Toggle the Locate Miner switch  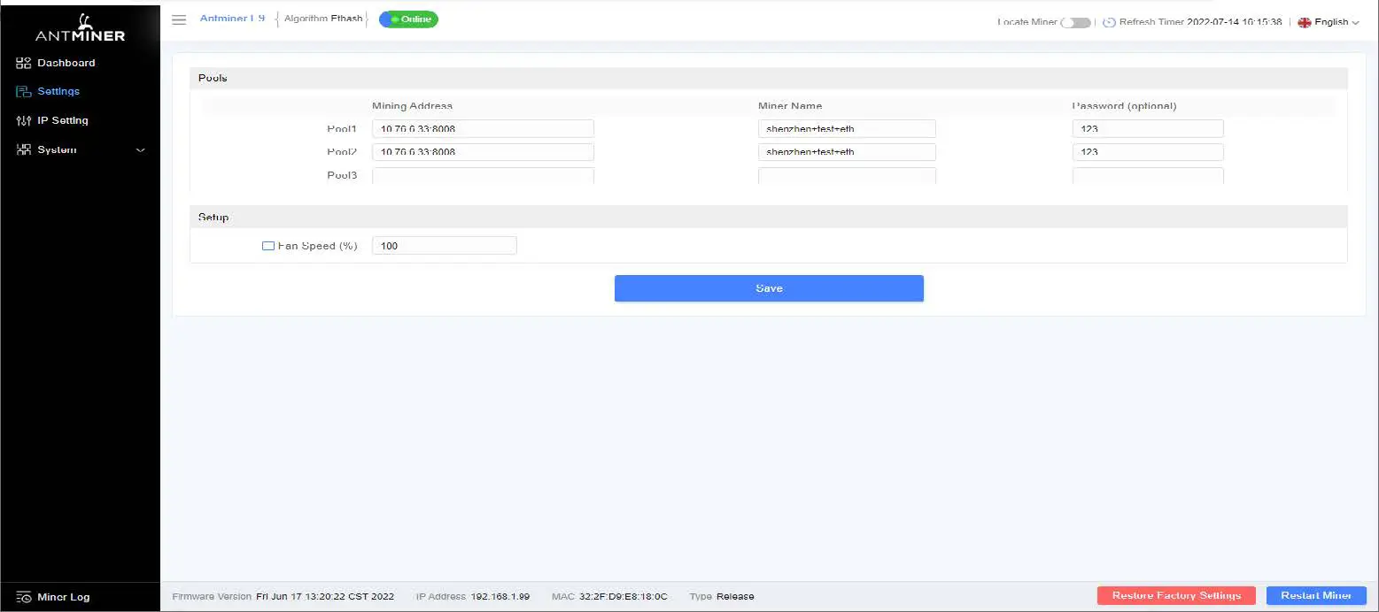coord(1077,22)
